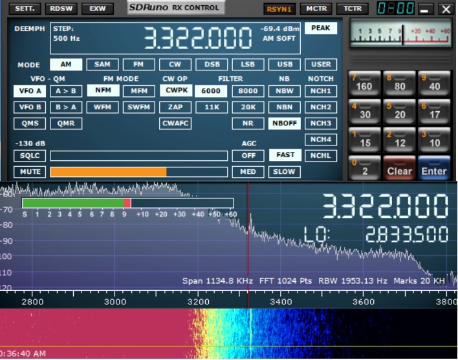Enable CWAFC
The height and width of the screenshot is (360, 458).
(x=175, y=123)
